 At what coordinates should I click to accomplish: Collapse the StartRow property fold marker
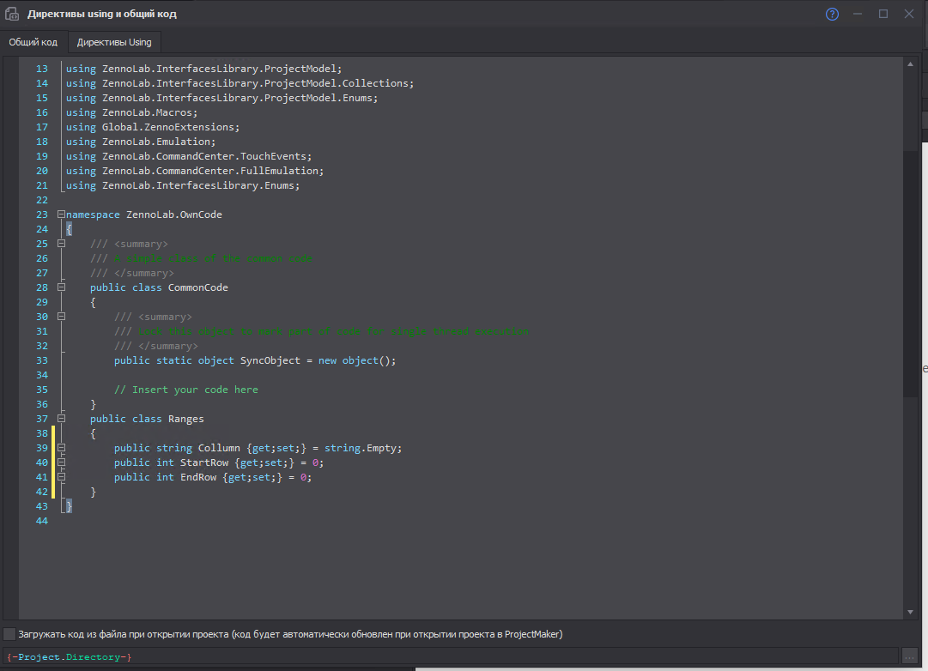click(61, 462)
